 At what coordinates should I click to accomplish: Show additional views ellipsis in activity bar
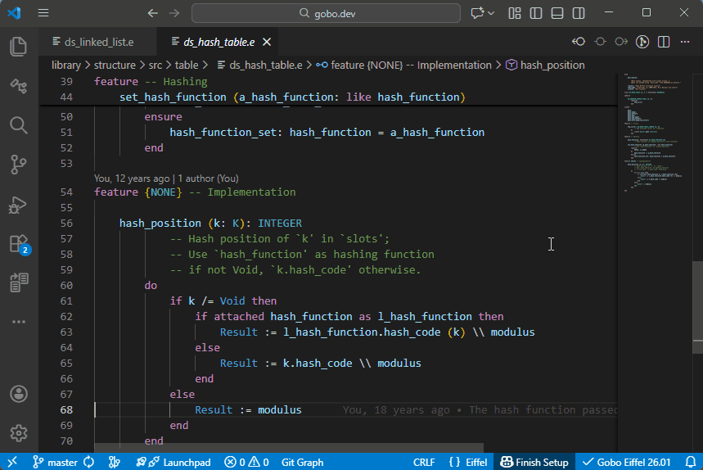point(18,322)
